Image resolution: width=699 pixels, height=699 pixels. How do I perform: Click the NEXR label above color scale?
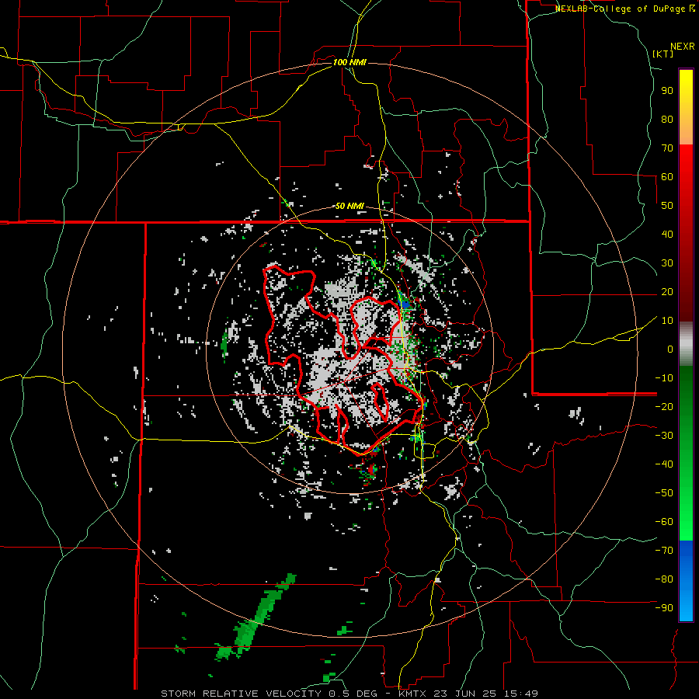[x=682, y=47]
